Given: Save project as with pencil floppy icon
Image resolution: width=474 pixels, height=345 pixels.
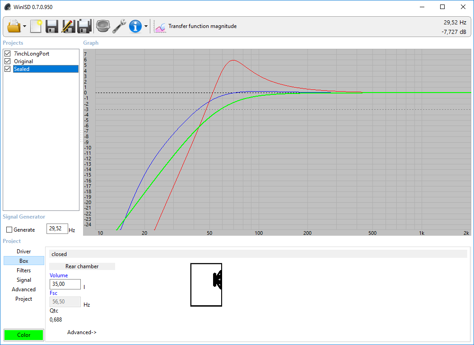Looking at the screenshot, I should tap(68, 26).
